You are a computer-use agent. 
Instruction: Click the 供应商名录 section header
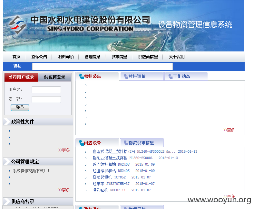[x=38, y=201]
